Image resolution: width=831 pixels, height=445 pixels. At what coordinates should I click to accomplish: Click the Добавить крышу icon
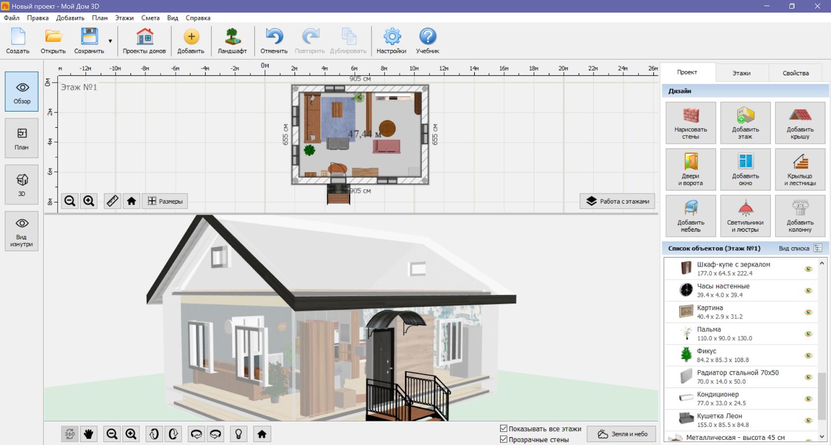799,123
